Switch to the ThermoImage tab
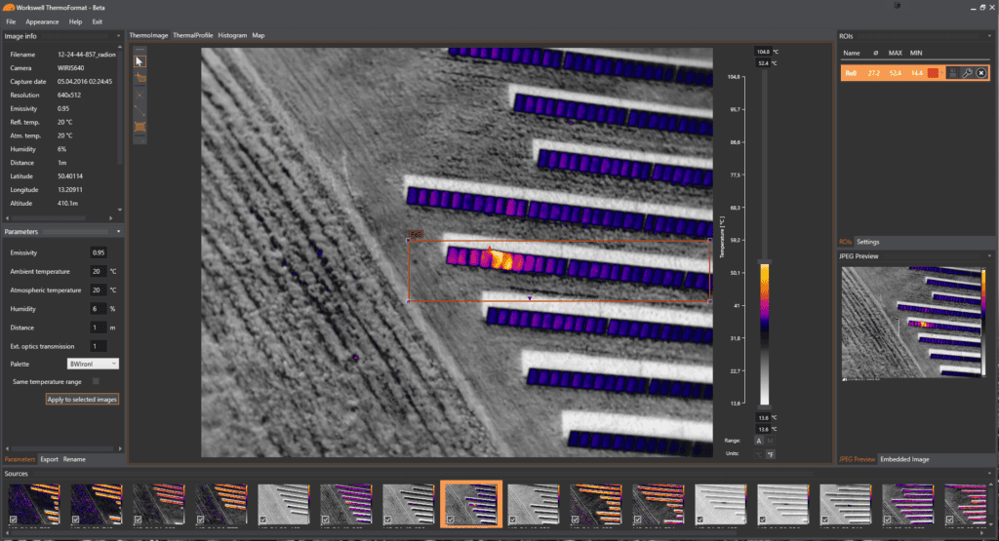Viewport: 999px width, 541px height. click(x=148, y=36)
